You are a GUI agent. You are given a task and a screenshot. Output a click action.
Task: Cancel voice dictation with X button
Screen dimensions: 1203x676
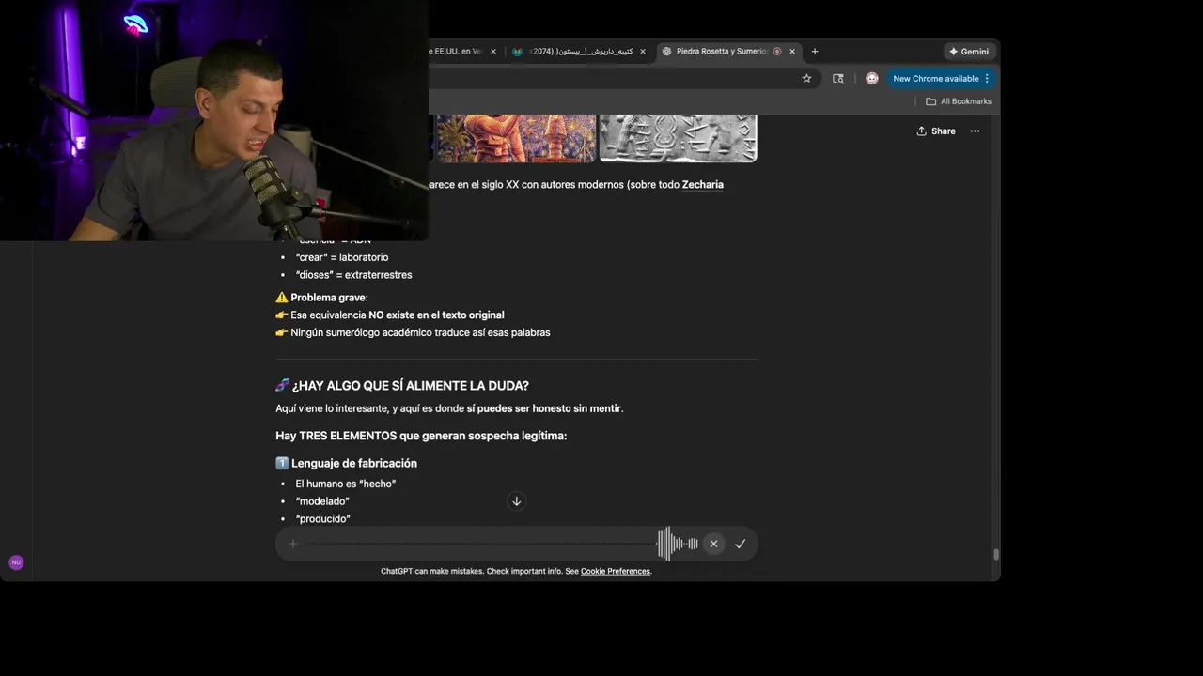713,544
